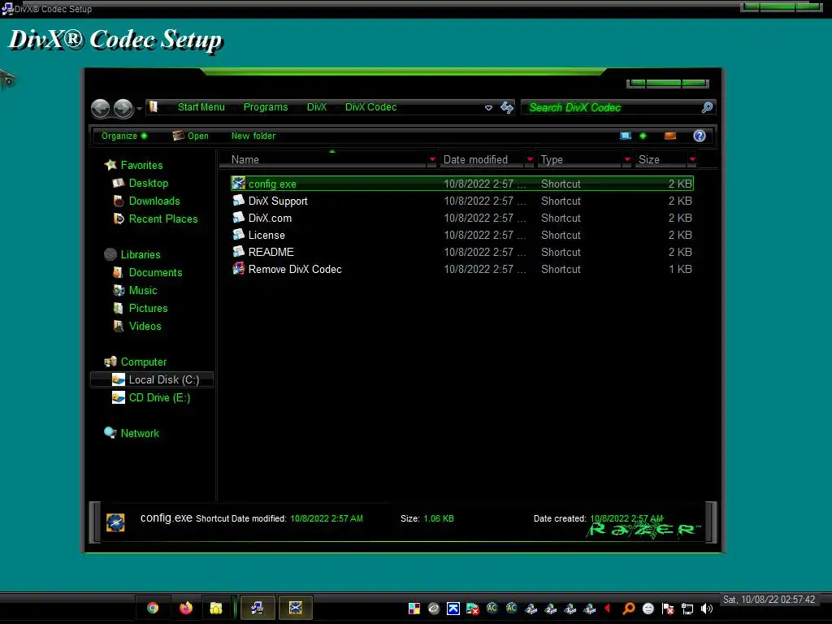Go forward with the Forward arrow button
The width and height of the screenshot is (832, 624).
pyautogui.click(x=123, y=108)
